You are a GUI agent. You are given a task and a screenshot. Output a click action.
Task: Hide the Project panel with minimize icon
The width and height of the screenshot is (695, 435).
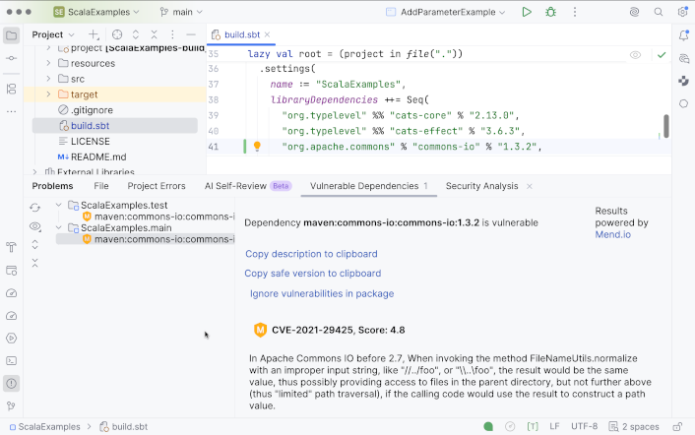[191, 34]
